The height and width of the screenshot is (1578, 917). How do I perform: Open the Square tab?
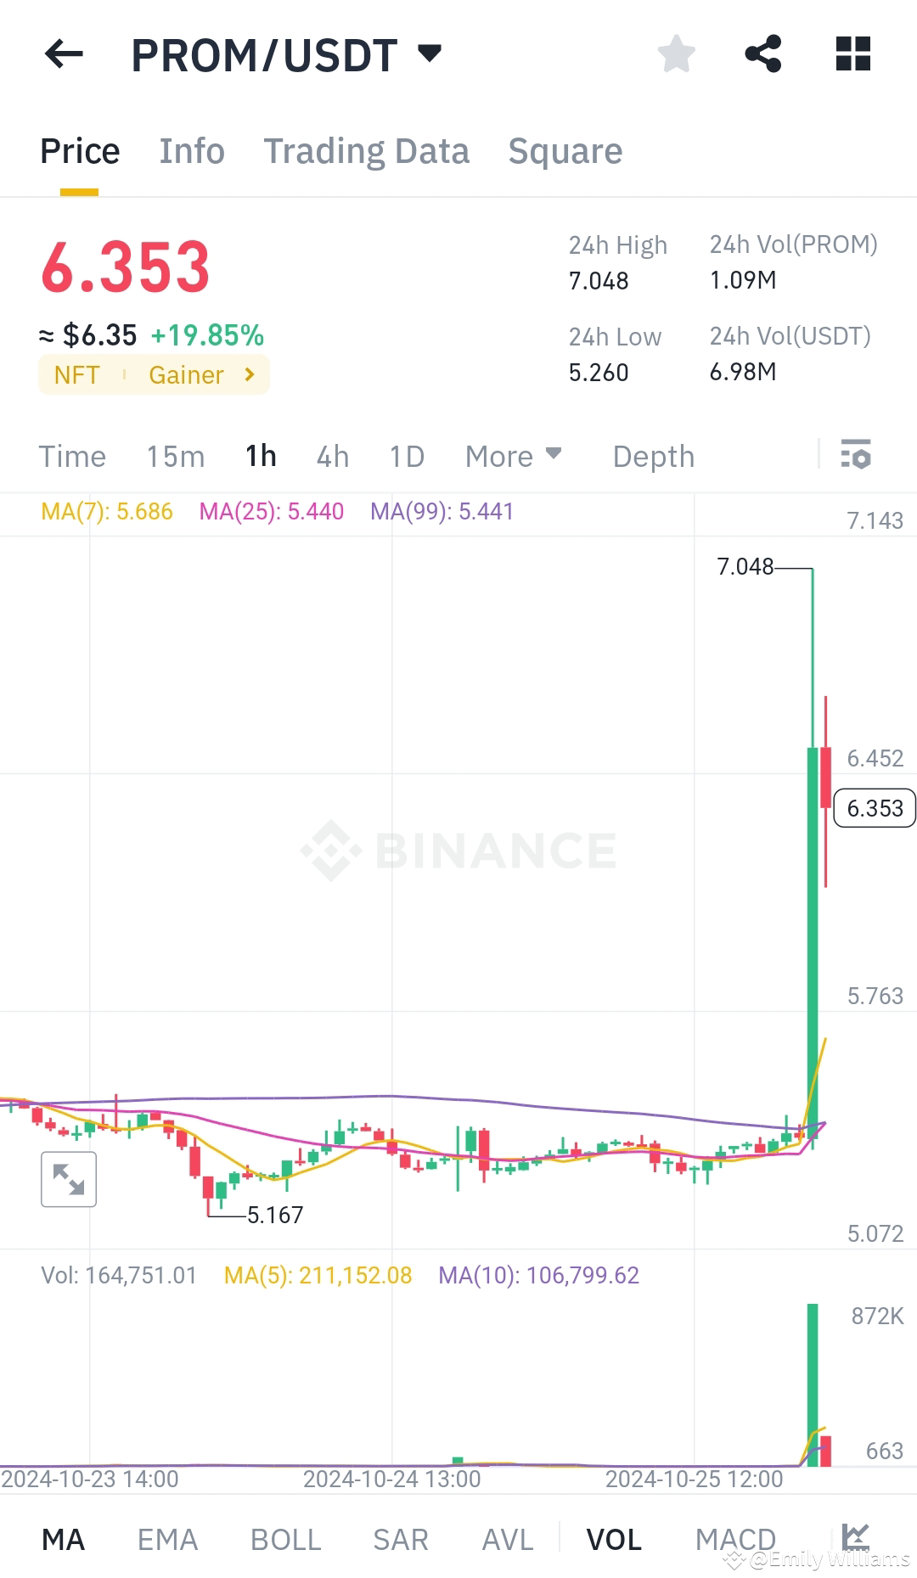[x=565, y=150]
